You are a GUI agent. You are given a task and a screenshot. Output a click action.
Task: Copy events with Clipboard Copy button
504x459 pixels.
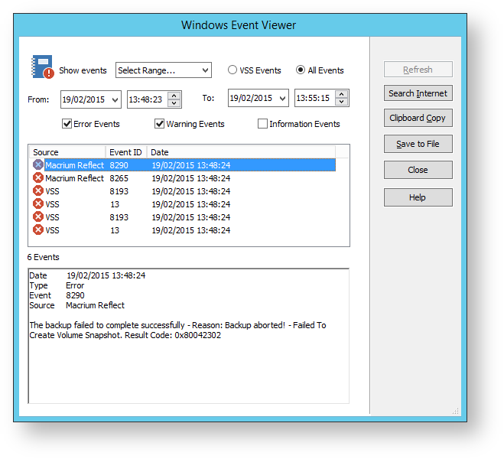(418, 118)
